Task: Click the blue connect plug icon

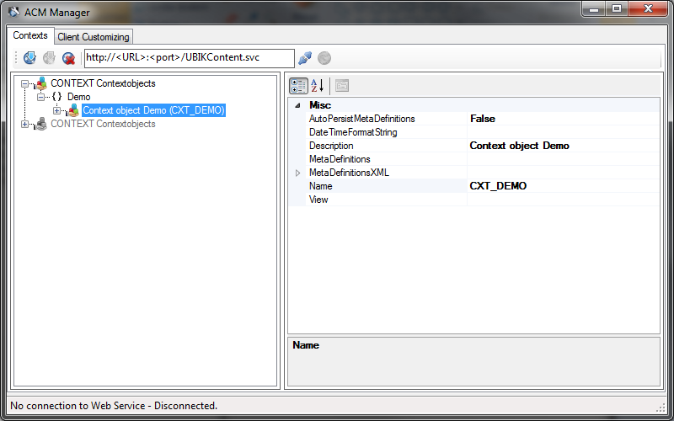Action: [305, 58]
